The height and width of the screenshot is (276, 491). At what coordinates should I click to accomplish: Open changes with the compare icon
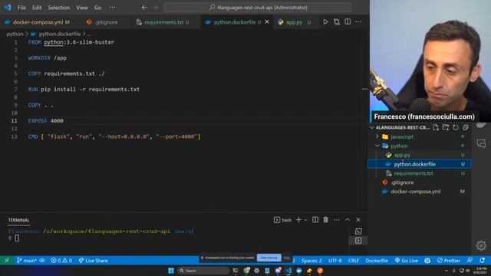coord(337,22)
